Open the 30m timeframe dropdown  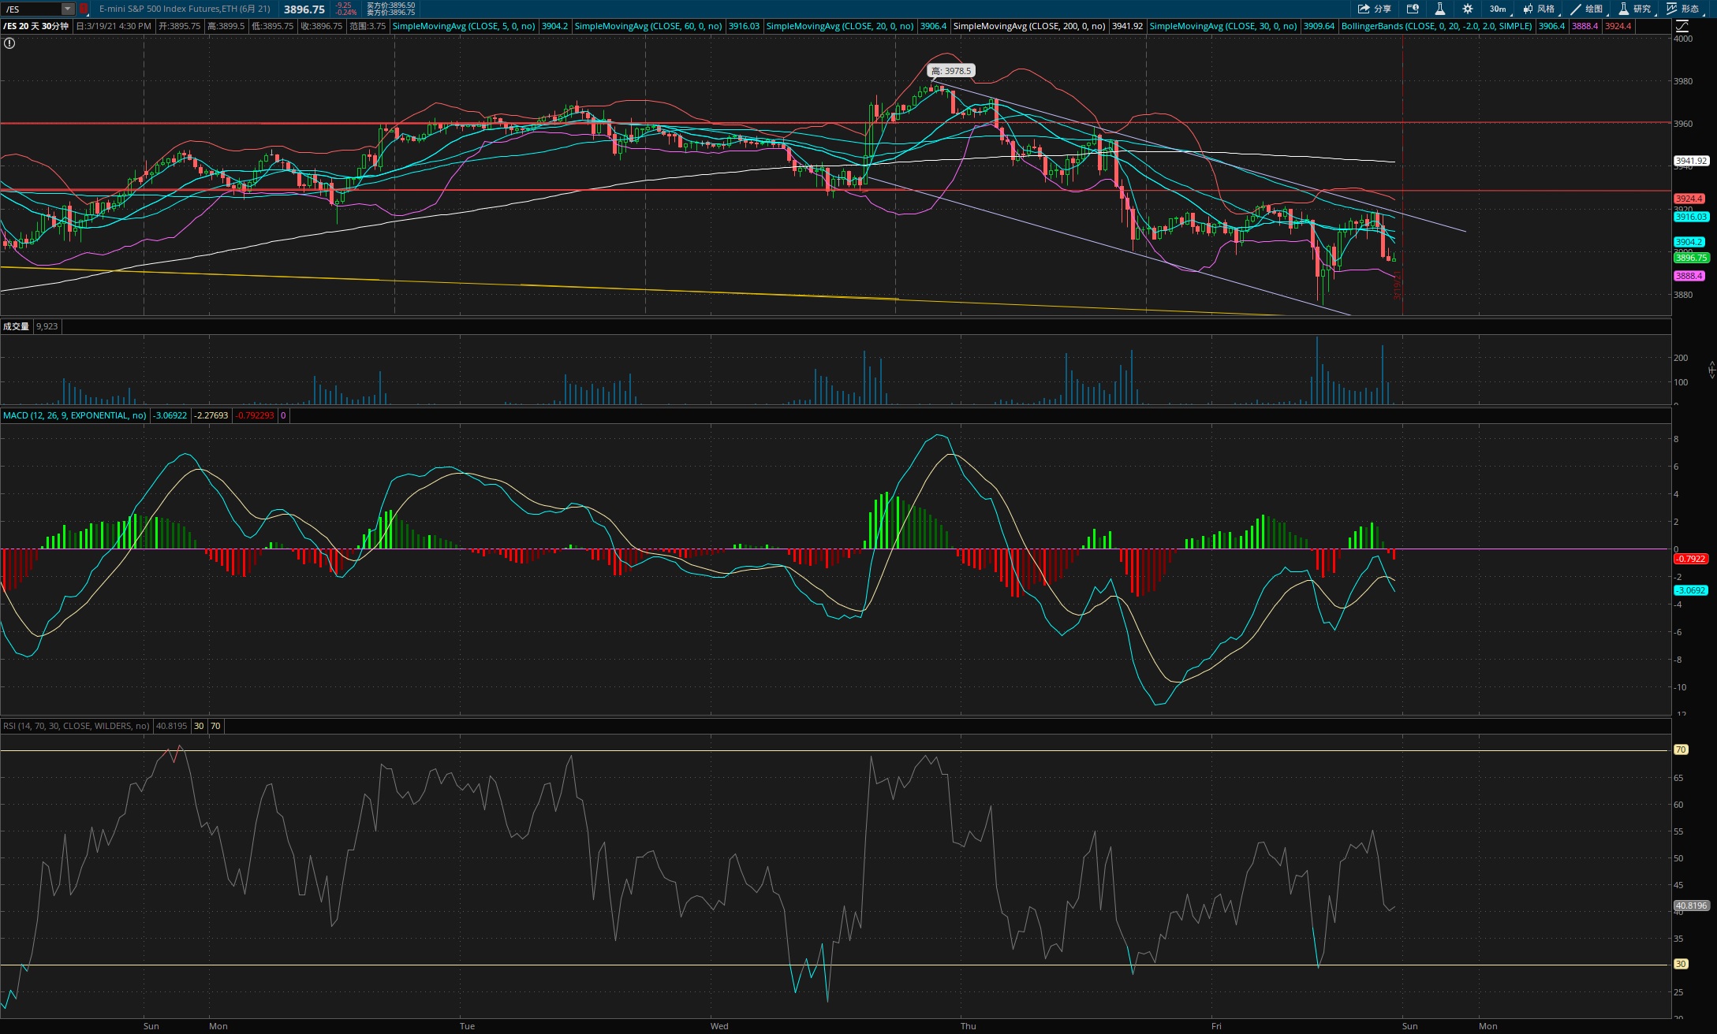click(1501, 9)
